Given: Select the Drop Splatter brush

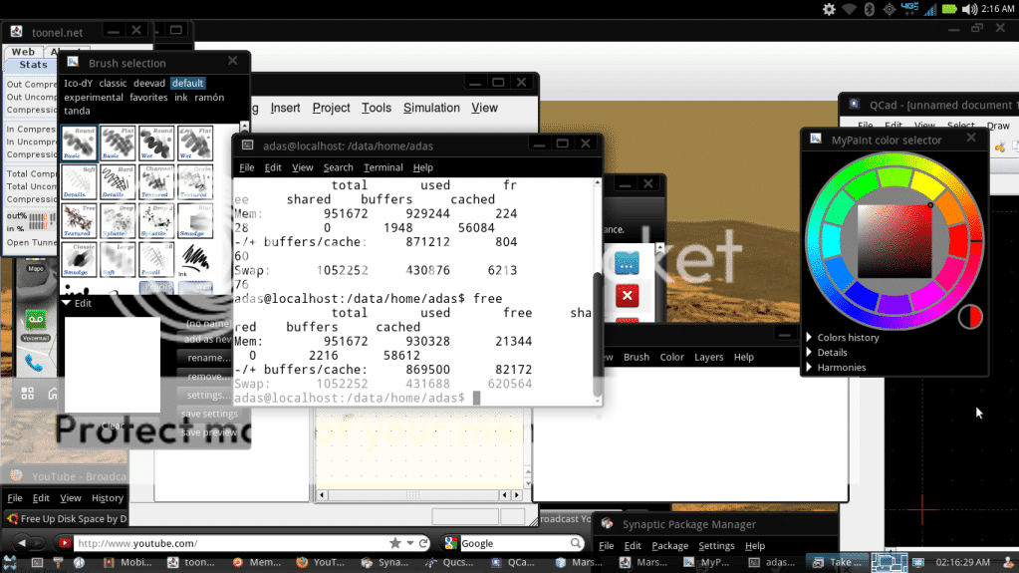Looking at the screenshot, I should (x=118, y=220).
